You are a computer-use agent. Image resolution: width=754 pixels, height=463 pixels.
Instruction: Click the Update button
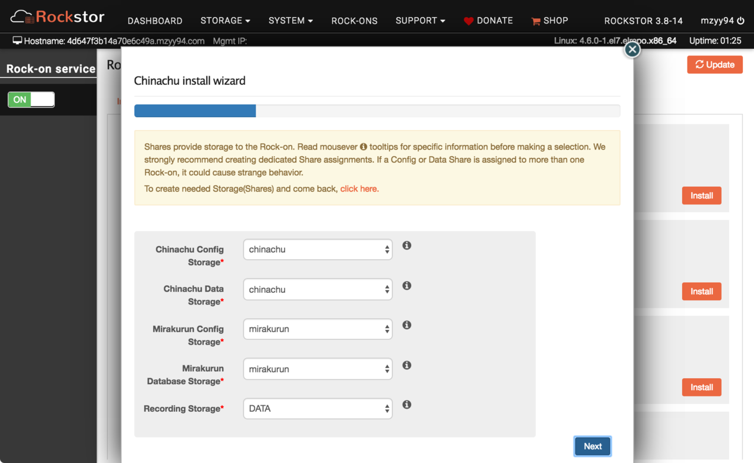(715, 65)
